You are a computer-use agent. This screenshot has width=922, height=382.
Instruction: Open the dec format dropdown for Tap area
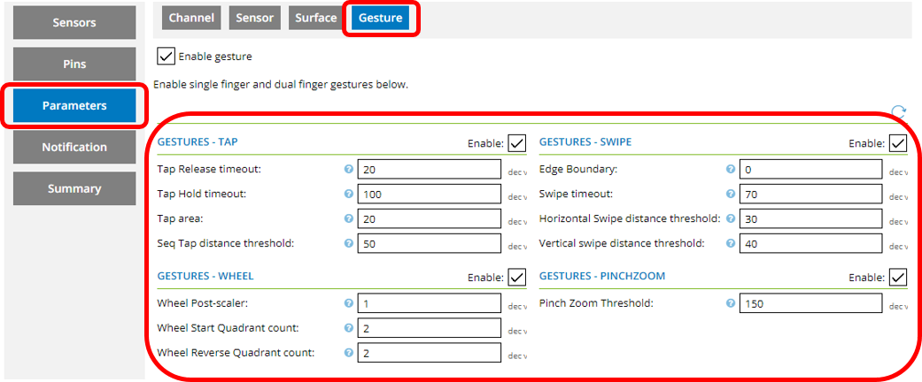(x=517, y=219)
